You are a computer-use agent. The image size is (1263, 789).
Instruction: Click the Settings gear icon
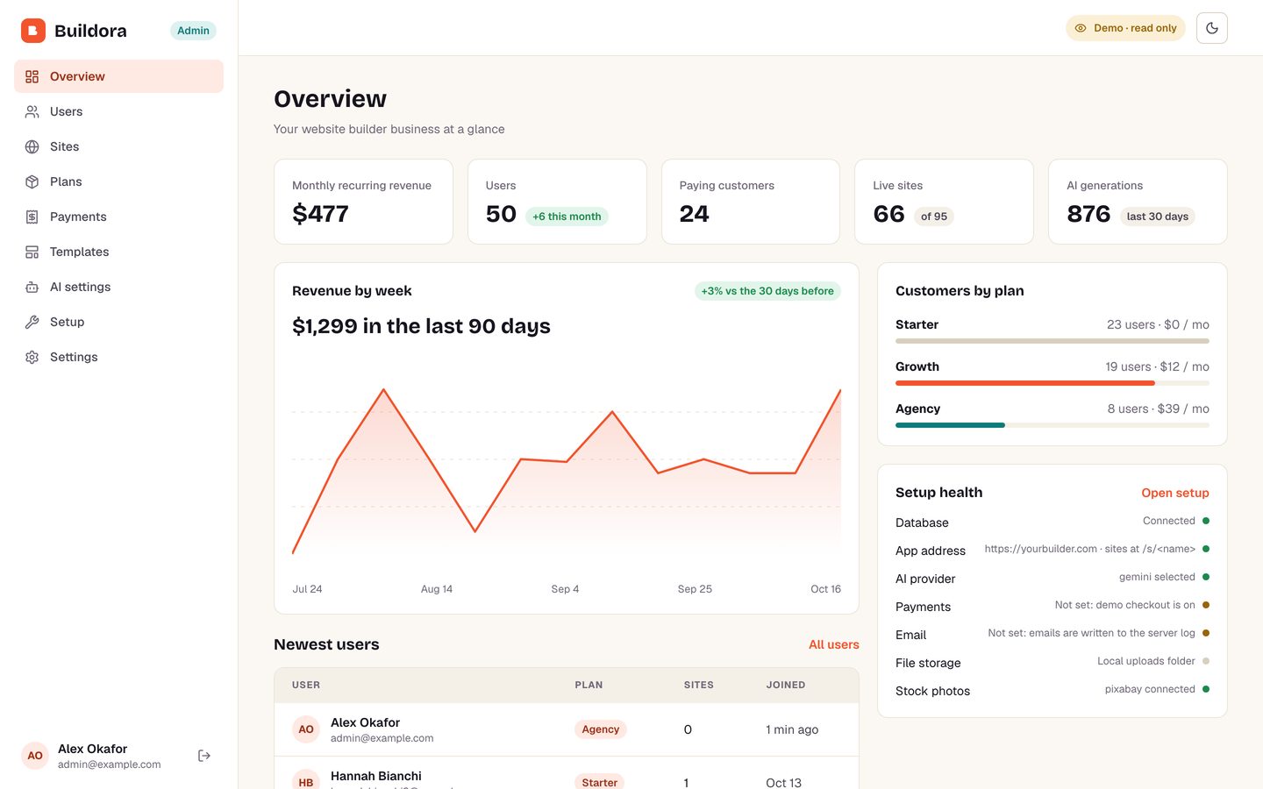click(32, 357)
